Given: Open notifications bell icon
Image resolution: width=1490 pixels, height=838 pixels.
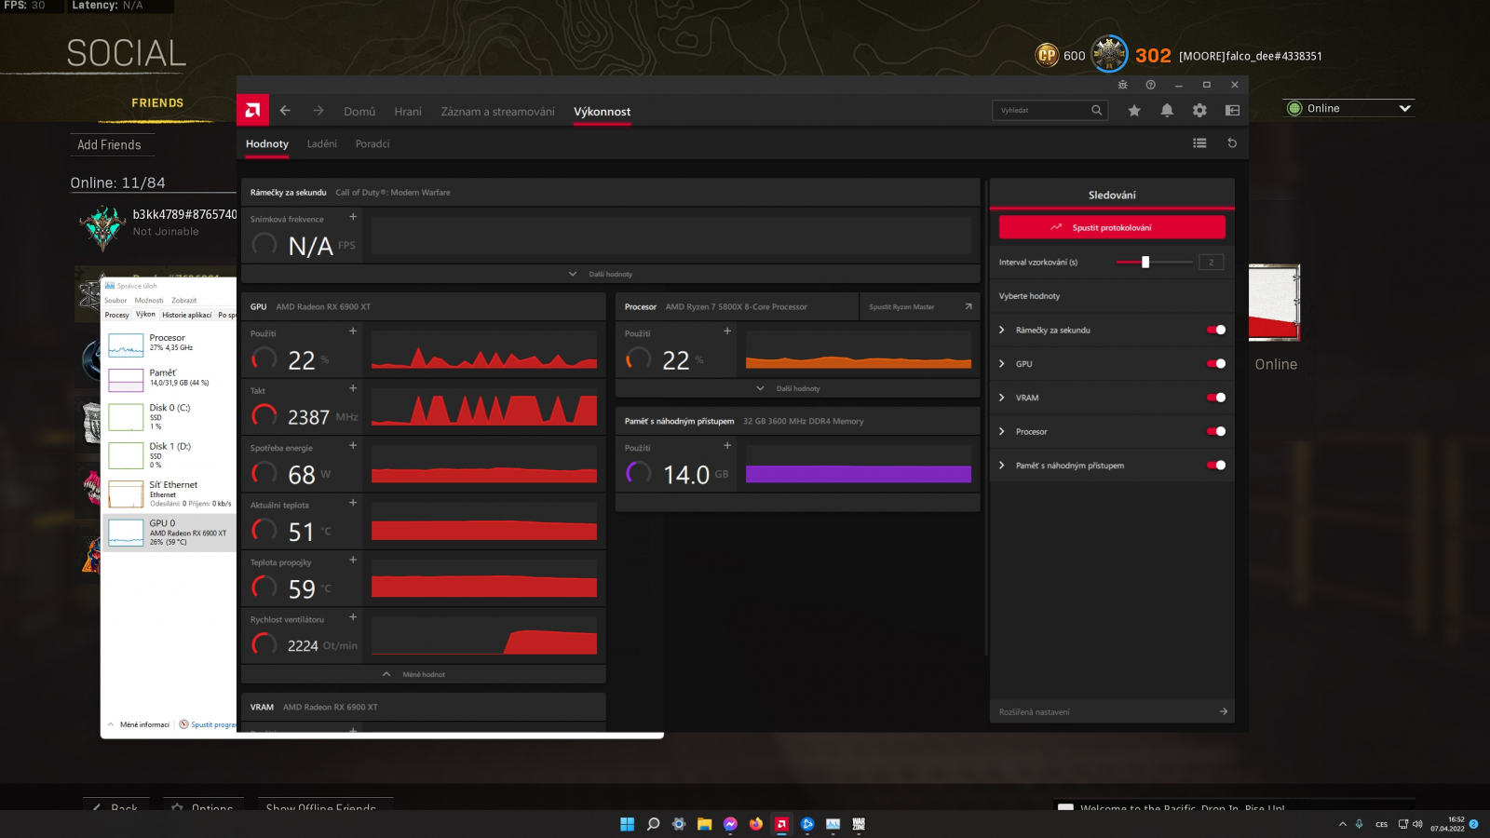Looking at the screenshot, I should pyautogui.click(x=1167, y=111).
